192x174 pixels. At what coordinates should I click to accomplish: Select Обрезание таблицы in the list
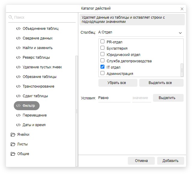coord(39,77)
